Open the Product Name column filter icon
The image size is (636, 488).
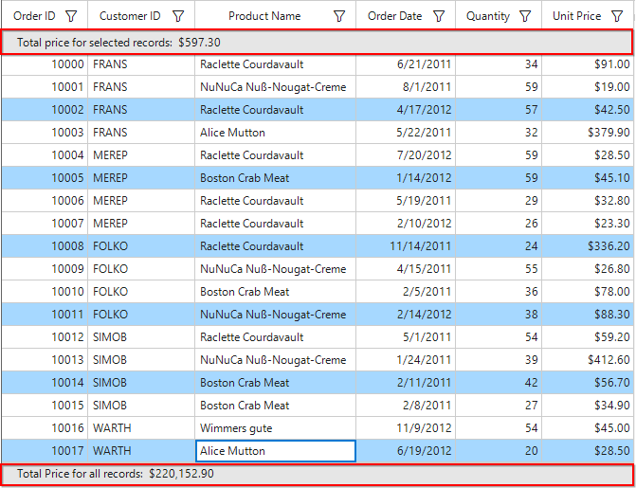(339, 16)
